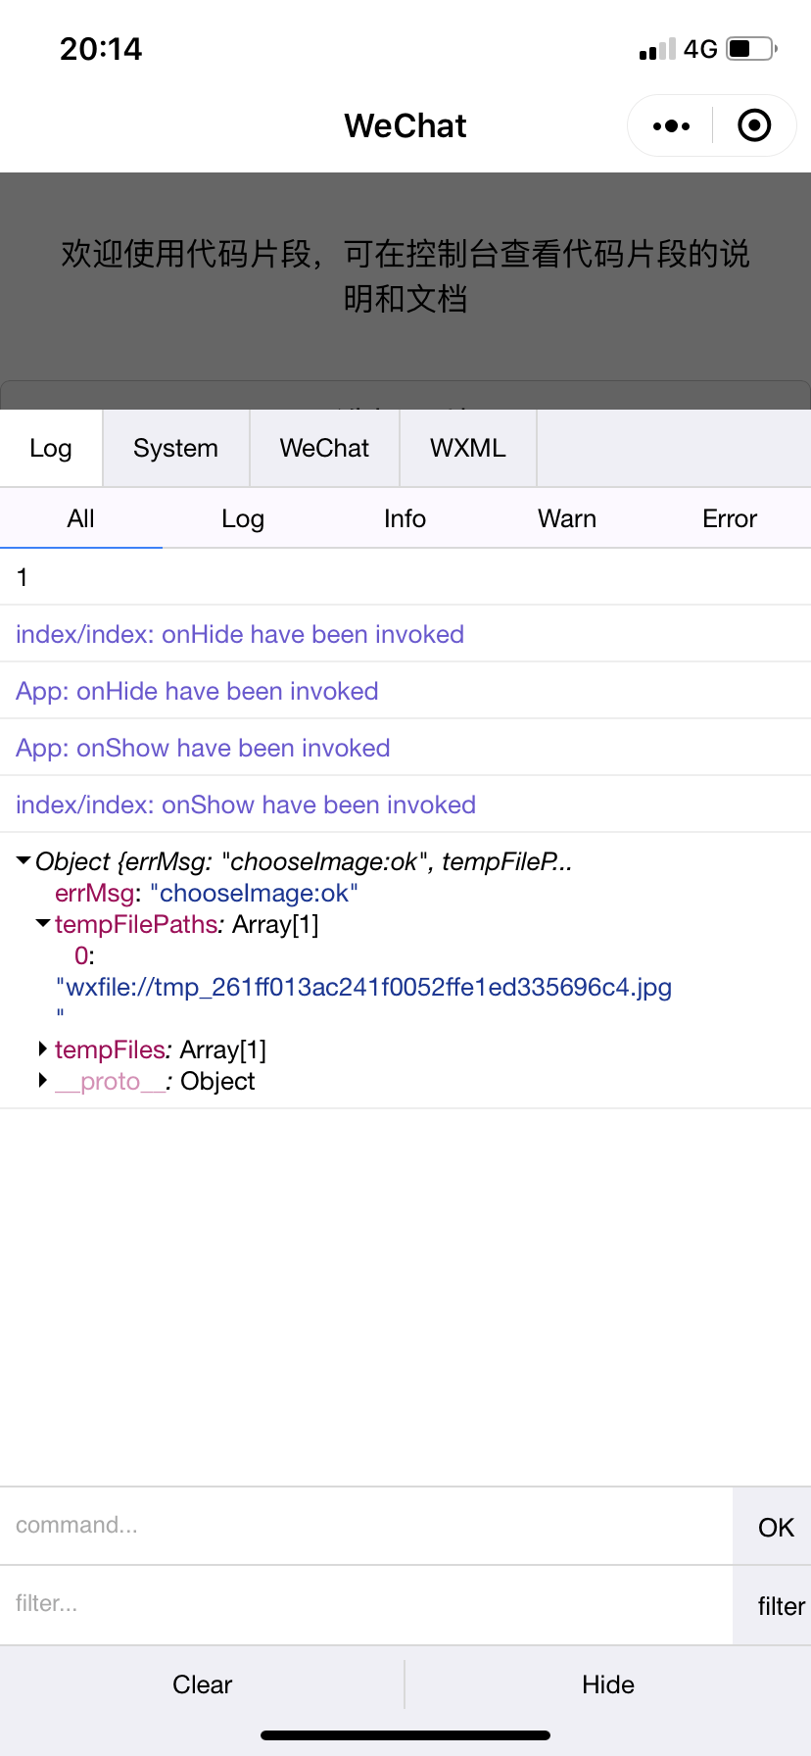The image size is (811, 1756).
Task: Collapse the tempFilePaths array
Action: (x=43, y=923)
